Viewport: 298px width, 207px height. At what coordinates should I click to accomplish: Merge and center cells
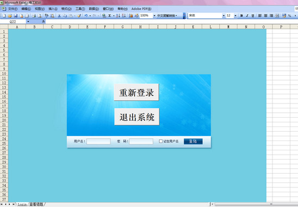pyautogui.click(x=277, y=16)
